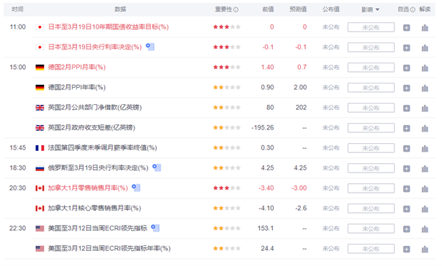Open note icon beside 美国ECRI领先指标
This screenshot has height=266, width=442.
pos(155,228)
